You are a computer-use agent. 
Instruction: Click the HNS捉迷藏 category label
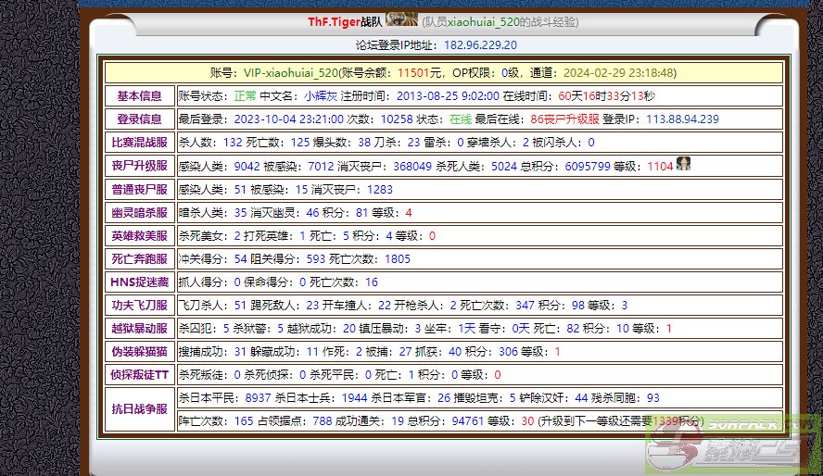point(139,282)
